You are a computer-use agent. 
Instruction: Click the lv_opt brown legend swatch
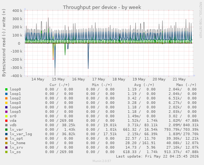6,139
